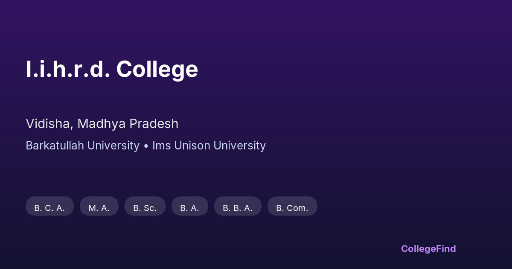Click the I.i.h.r.d. abbreviation in the title
The height and width of the screenshot is (269, 512).
point(68,69)
